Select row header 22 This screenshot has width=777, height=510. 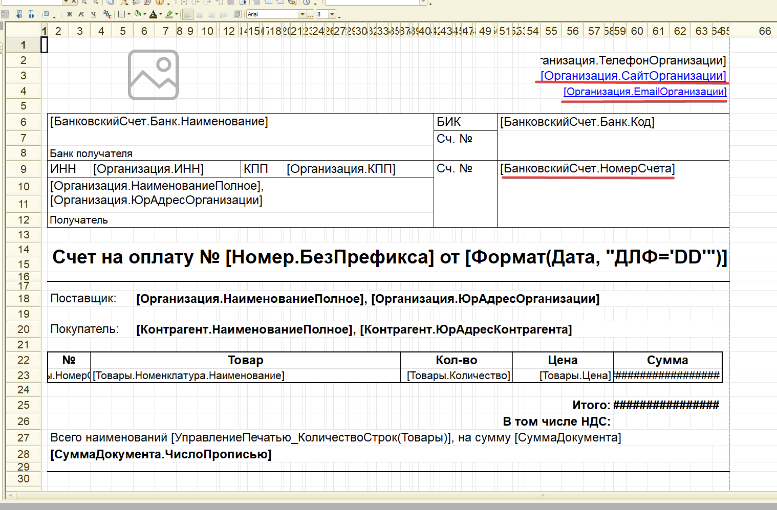tap(24, 360)
